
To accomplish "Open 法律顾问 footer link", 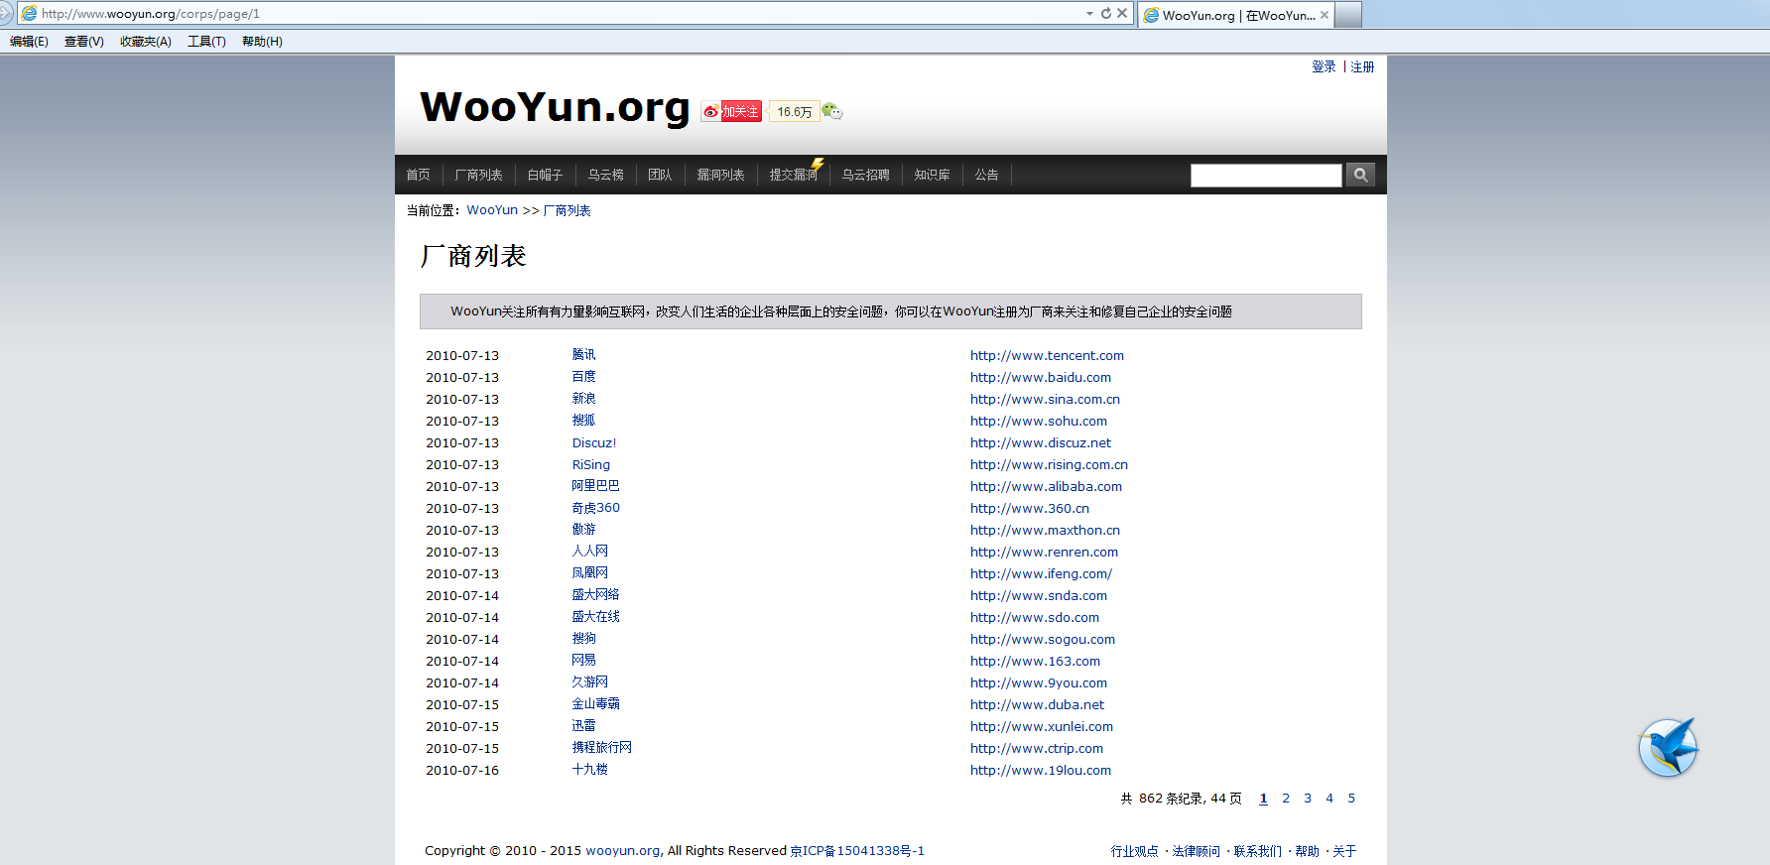I will pos(1196,851).
